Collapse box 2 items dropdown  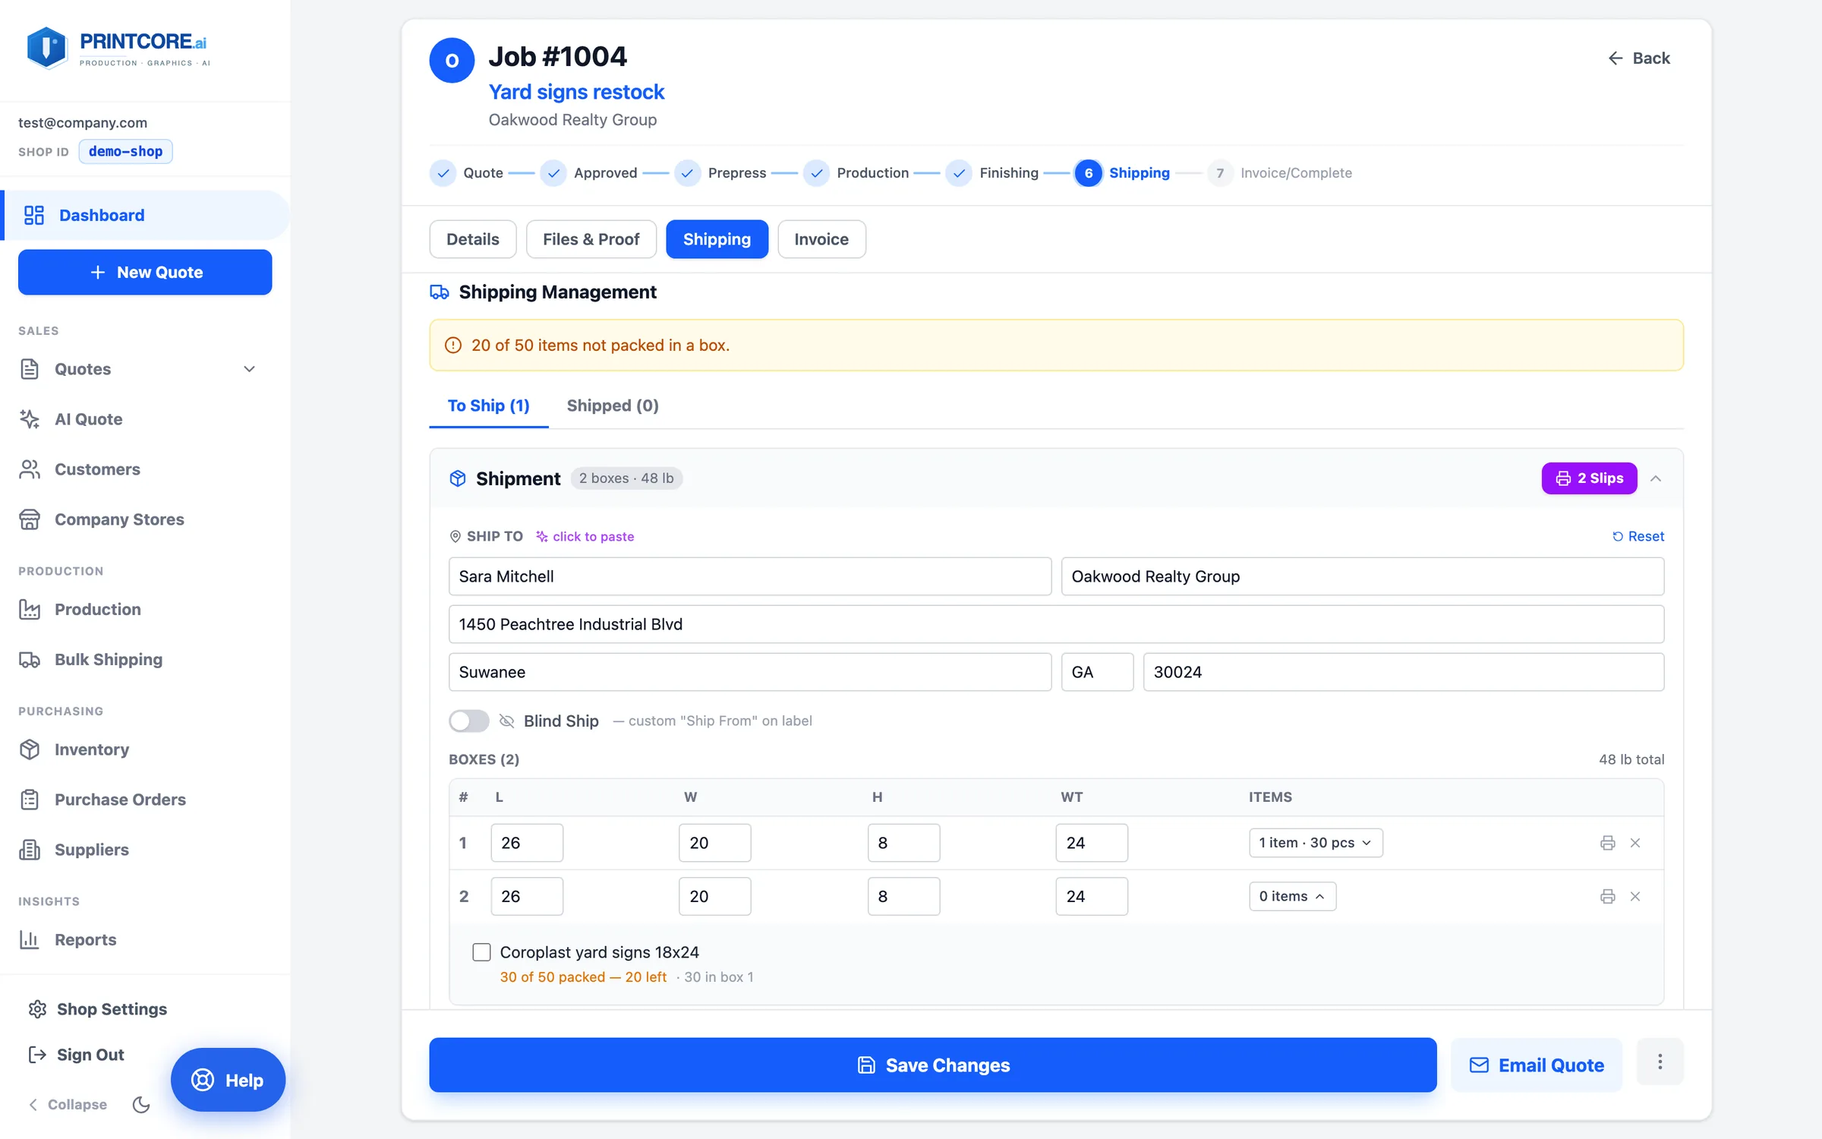coord(1292,897)
